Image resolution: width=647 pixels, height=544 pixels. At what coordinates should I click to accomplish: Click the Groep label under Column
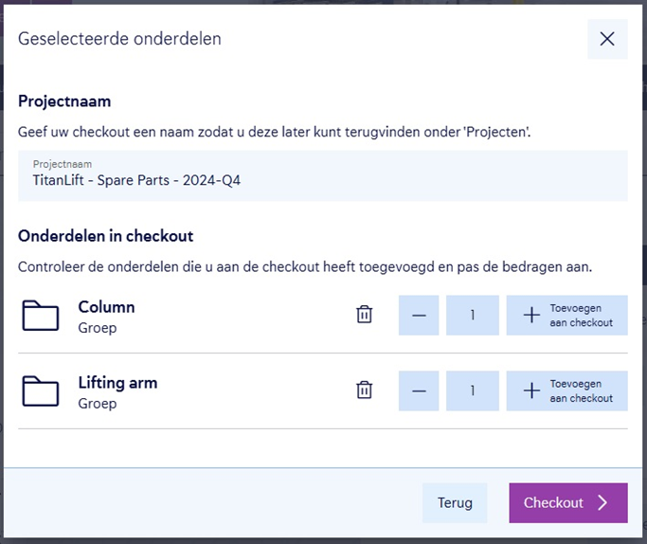[97, 328]
